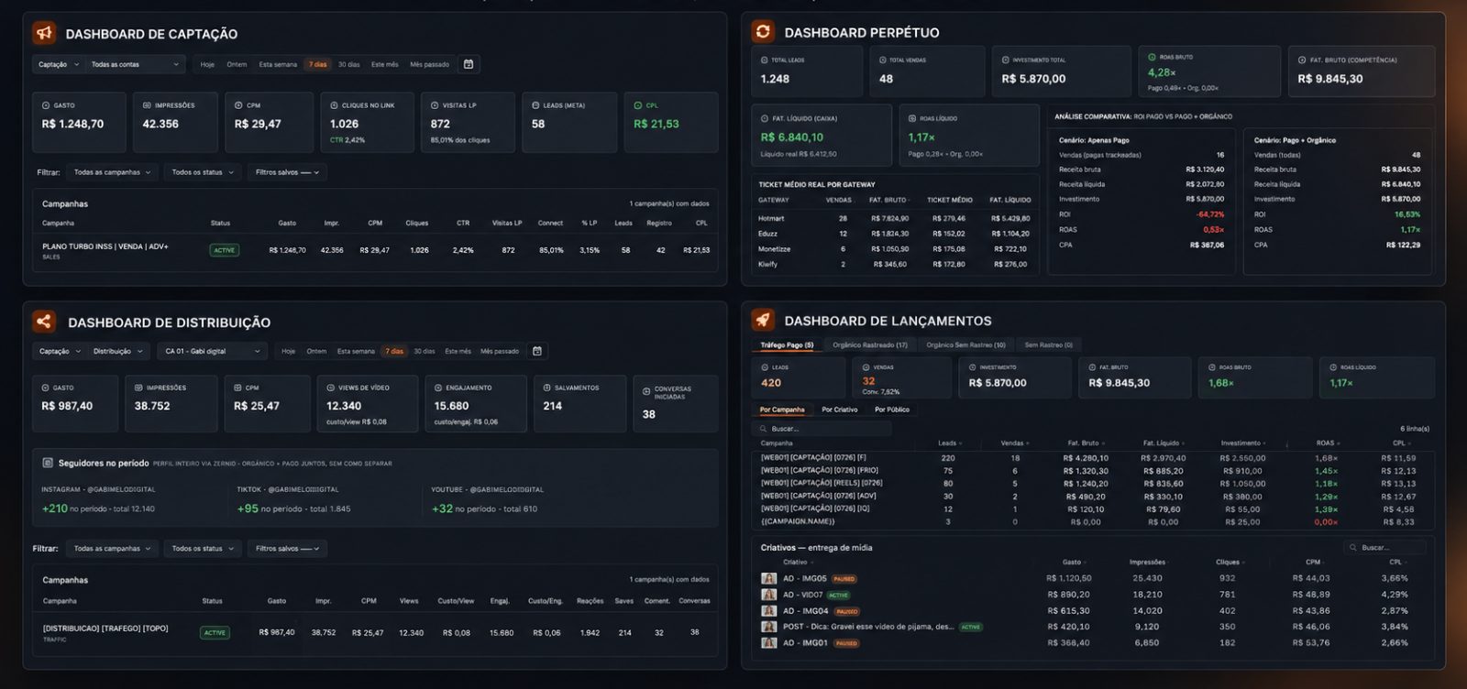The width and height of the screenshot is (1467, 689).
Task: Click the Engajamento card icon
Action: 438,388
